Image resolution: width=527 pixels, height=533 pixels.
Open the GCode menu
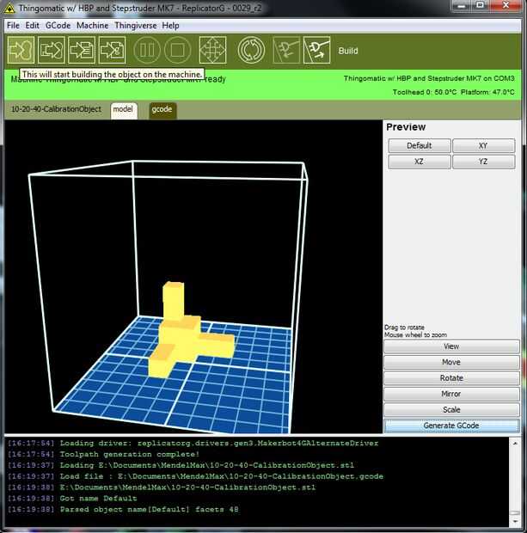coord(58,26)
